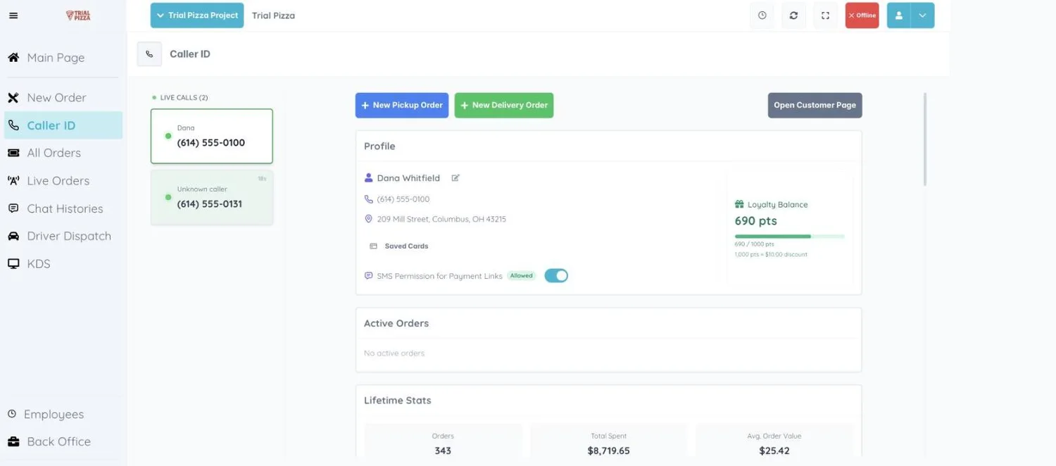
Task: Expand the user account dropdown chevron
Action: coord(922,15)
